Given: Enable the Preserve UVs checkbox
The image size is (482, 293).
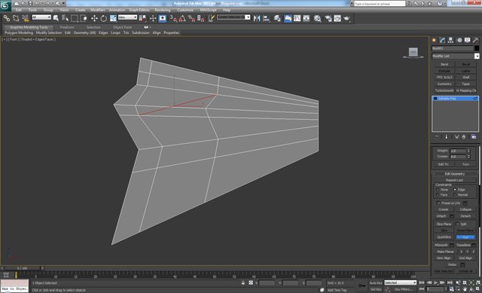Looking at the screenshot, I should tap(438, 203).
